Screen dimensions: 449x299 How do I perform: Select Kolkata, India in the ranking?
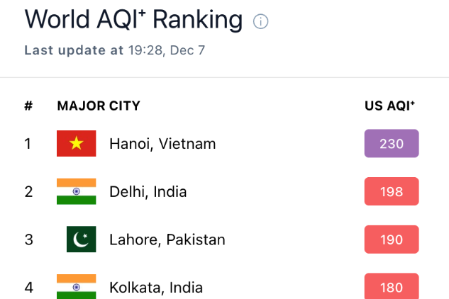[x=156, y=287]
